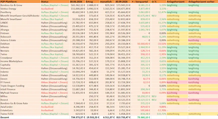
Task: Select Bondora Go & Grow value '173.943,53 €'
Action: click(123, 5)
